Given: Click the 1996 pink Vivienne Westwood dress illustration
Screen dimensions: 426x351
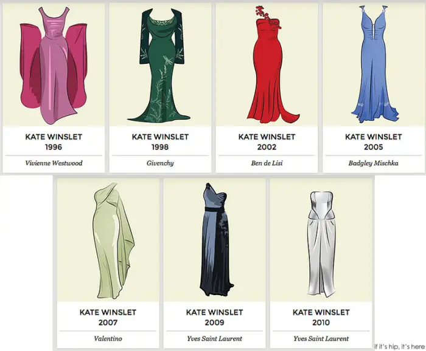Looking at the screenshot, I should (54, 66).
